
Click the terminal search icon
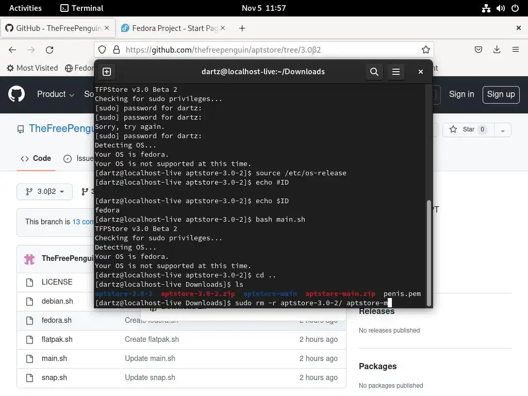tap(374, 72)
